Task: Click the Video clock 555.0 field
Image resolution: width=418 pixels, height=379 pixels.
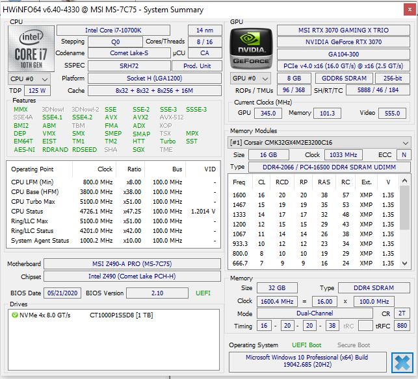Action: click(x=392, y=114)
